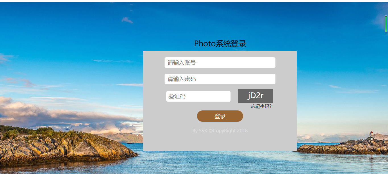This screenshot has height=174, width=388.
Task: Submit with the brown 登录 button
Action: tap(220, 116)
